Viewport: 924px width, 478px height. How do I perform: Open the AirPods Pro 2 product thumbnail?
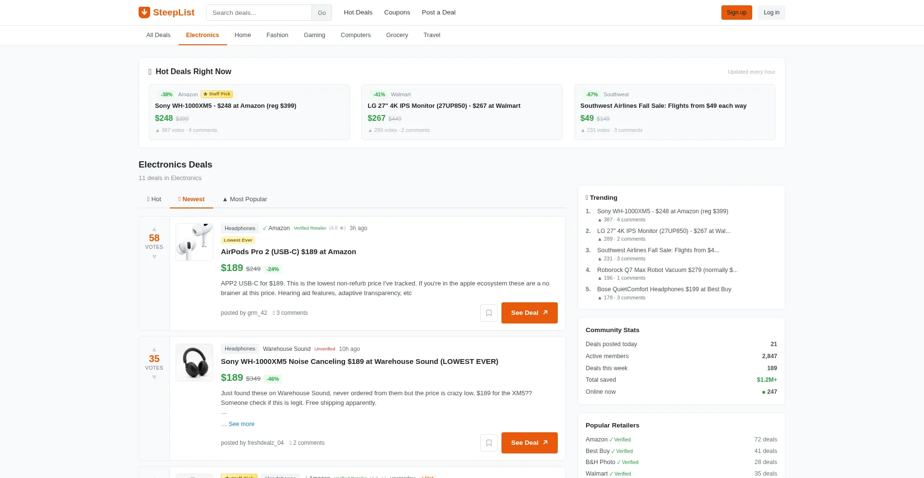coord(194,242)
